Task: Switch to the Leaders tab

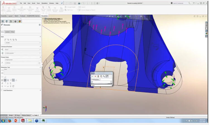Action: [x=8, y=32]
